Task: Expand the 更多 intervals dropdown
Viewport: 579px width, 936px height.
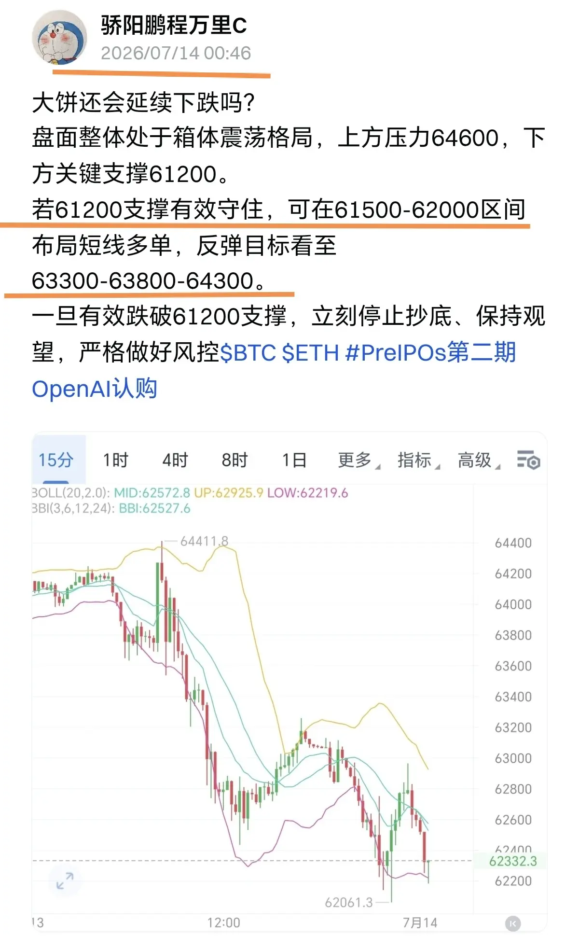Action: [x=359, y=460]
